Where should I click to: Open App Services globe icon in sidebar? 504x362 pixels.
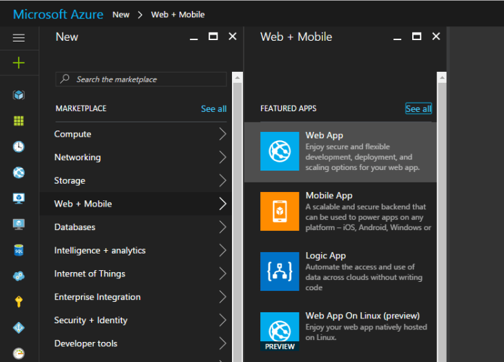tap(19, 173)
